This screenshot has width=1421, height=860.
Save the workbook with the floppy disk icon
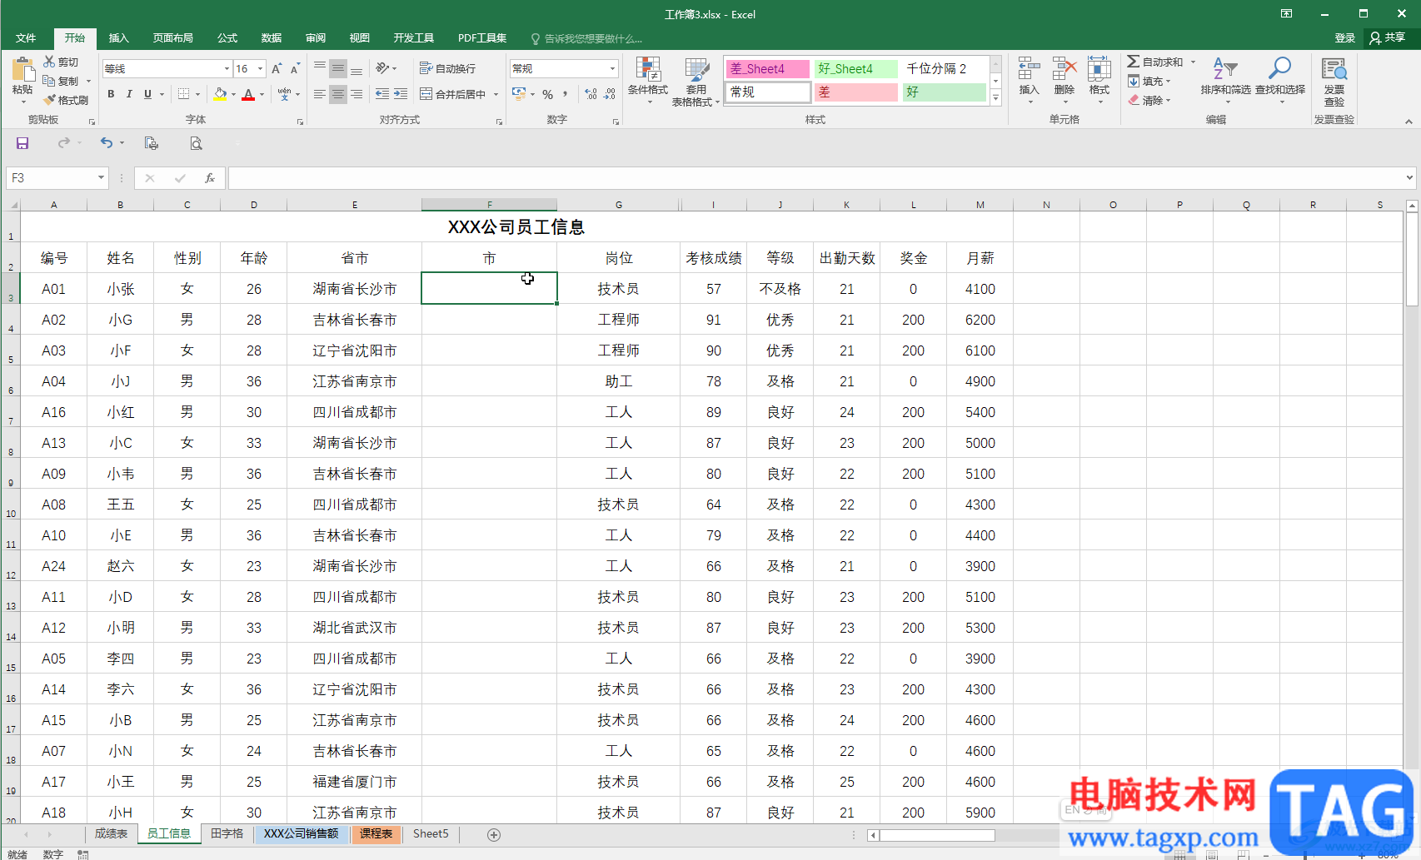pos(22,143)
